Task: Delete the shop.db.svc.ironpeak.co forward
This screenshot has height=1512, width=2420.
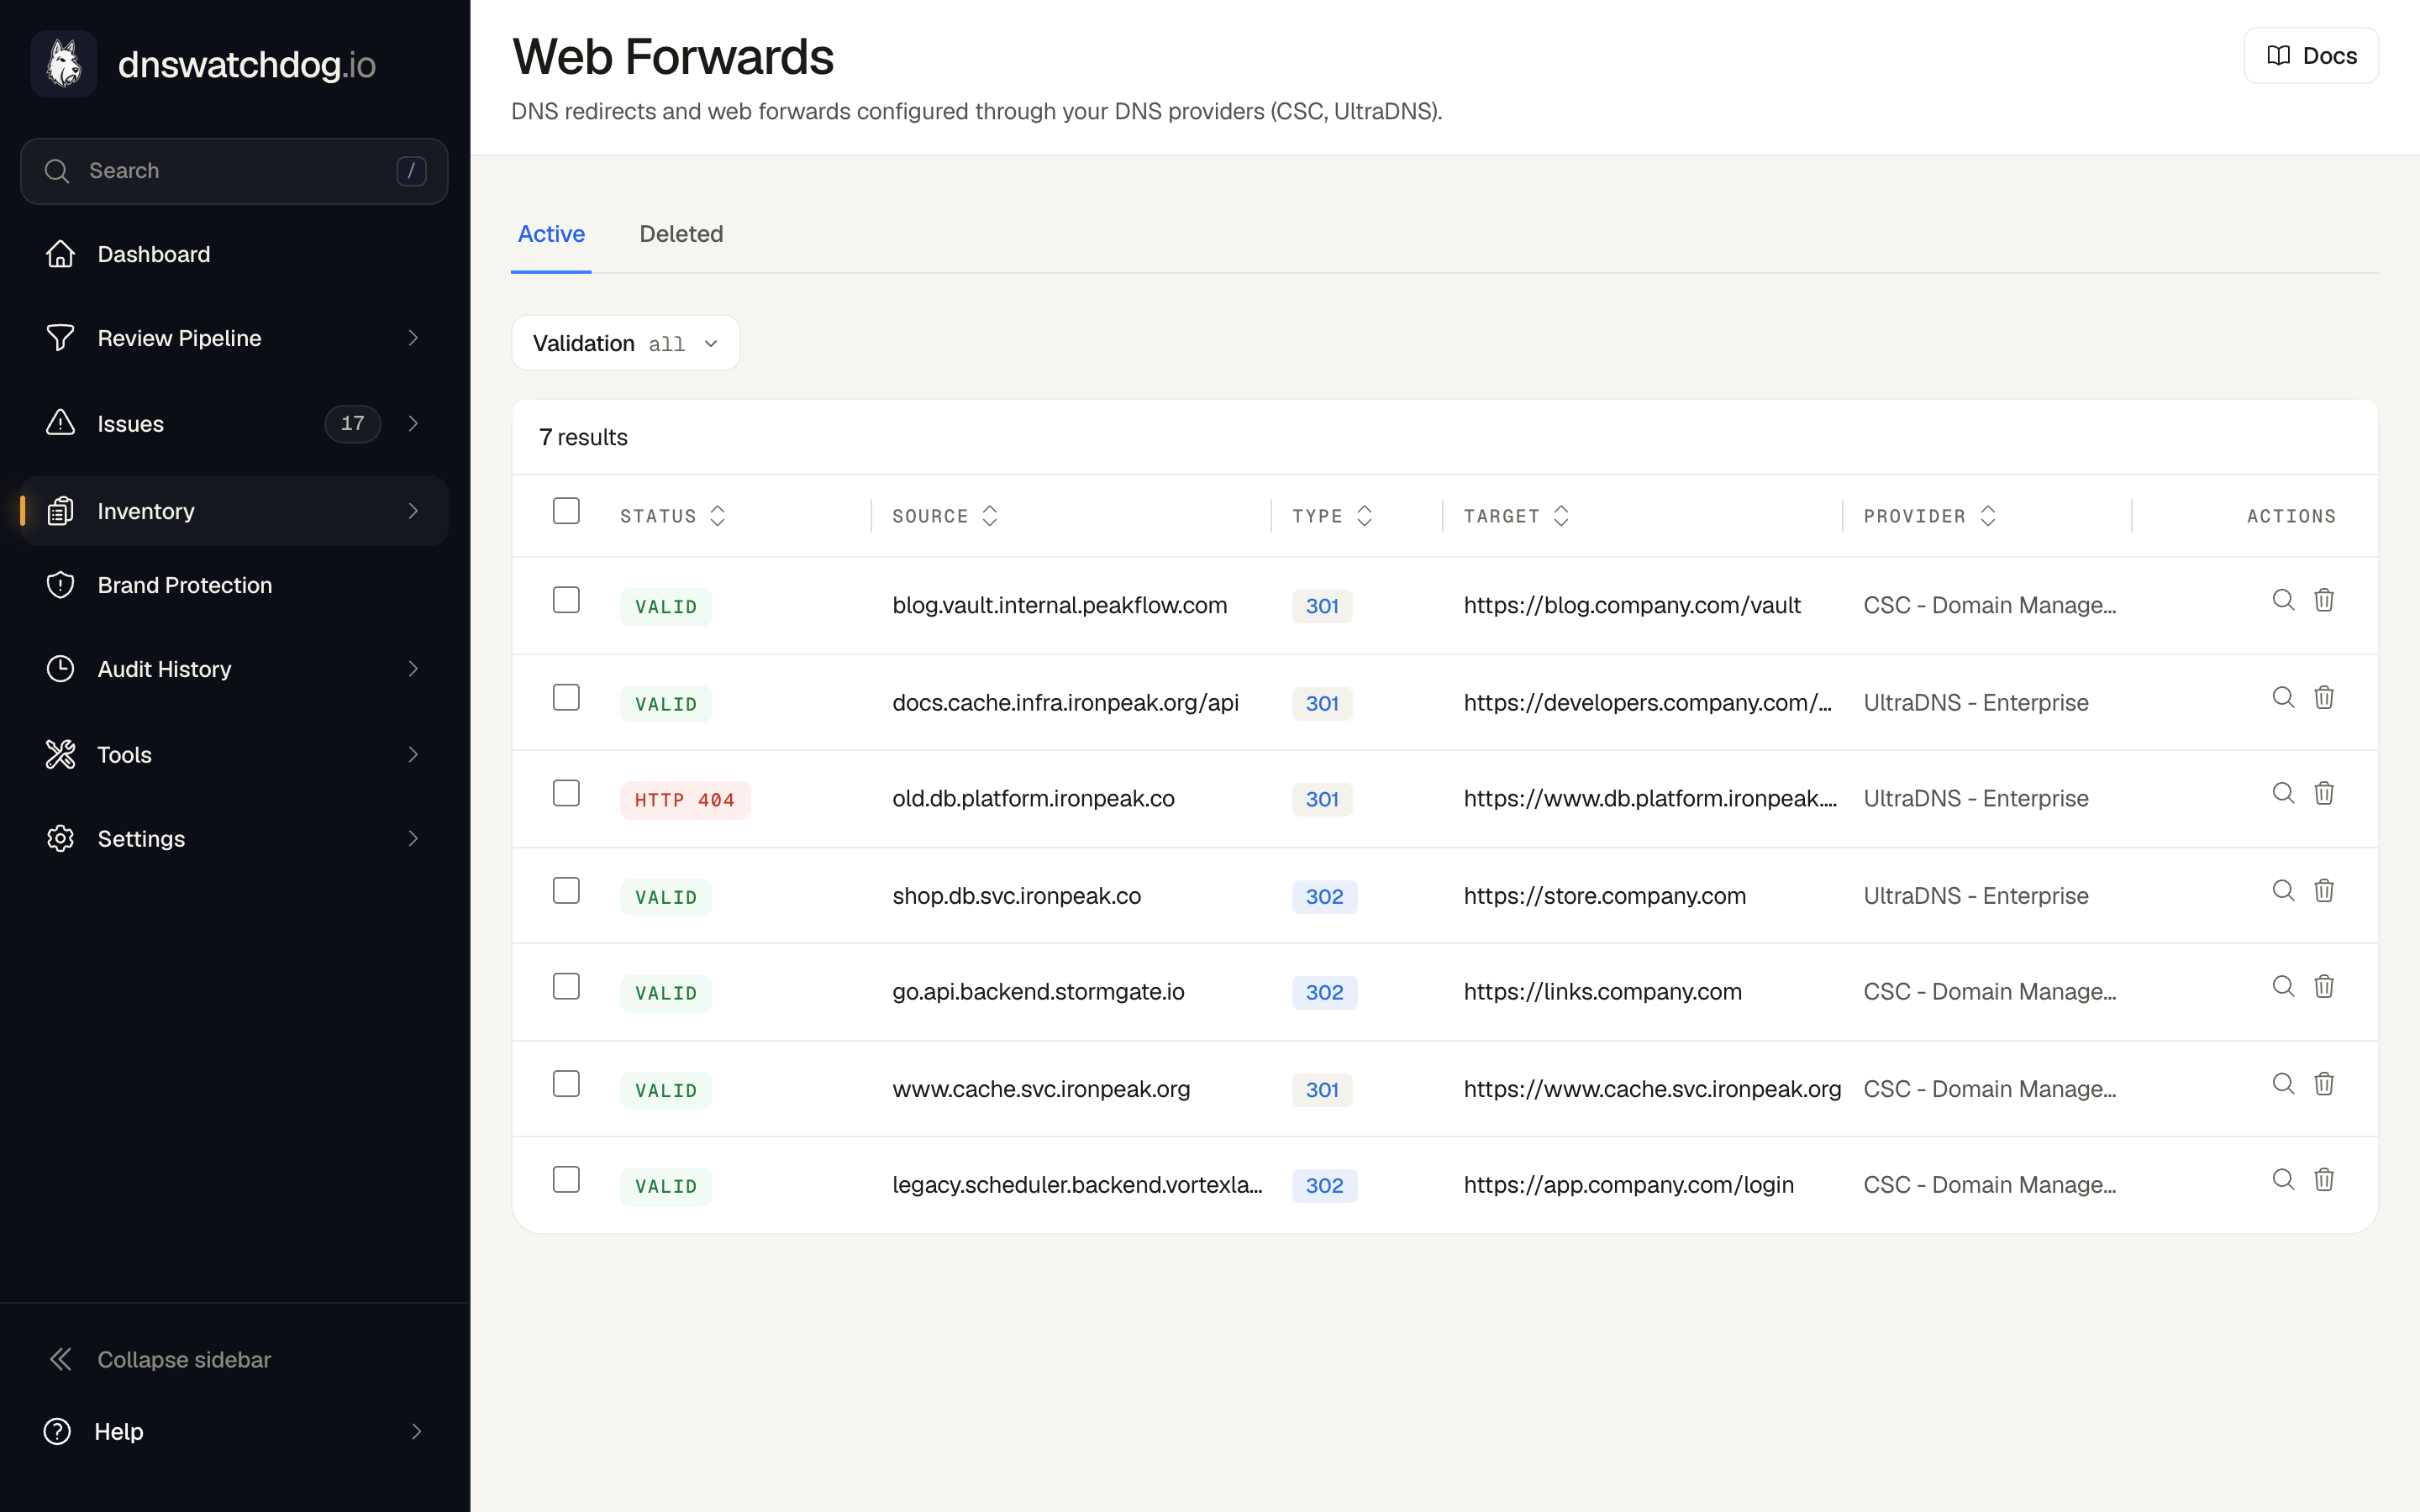Action: point(2324,890)
